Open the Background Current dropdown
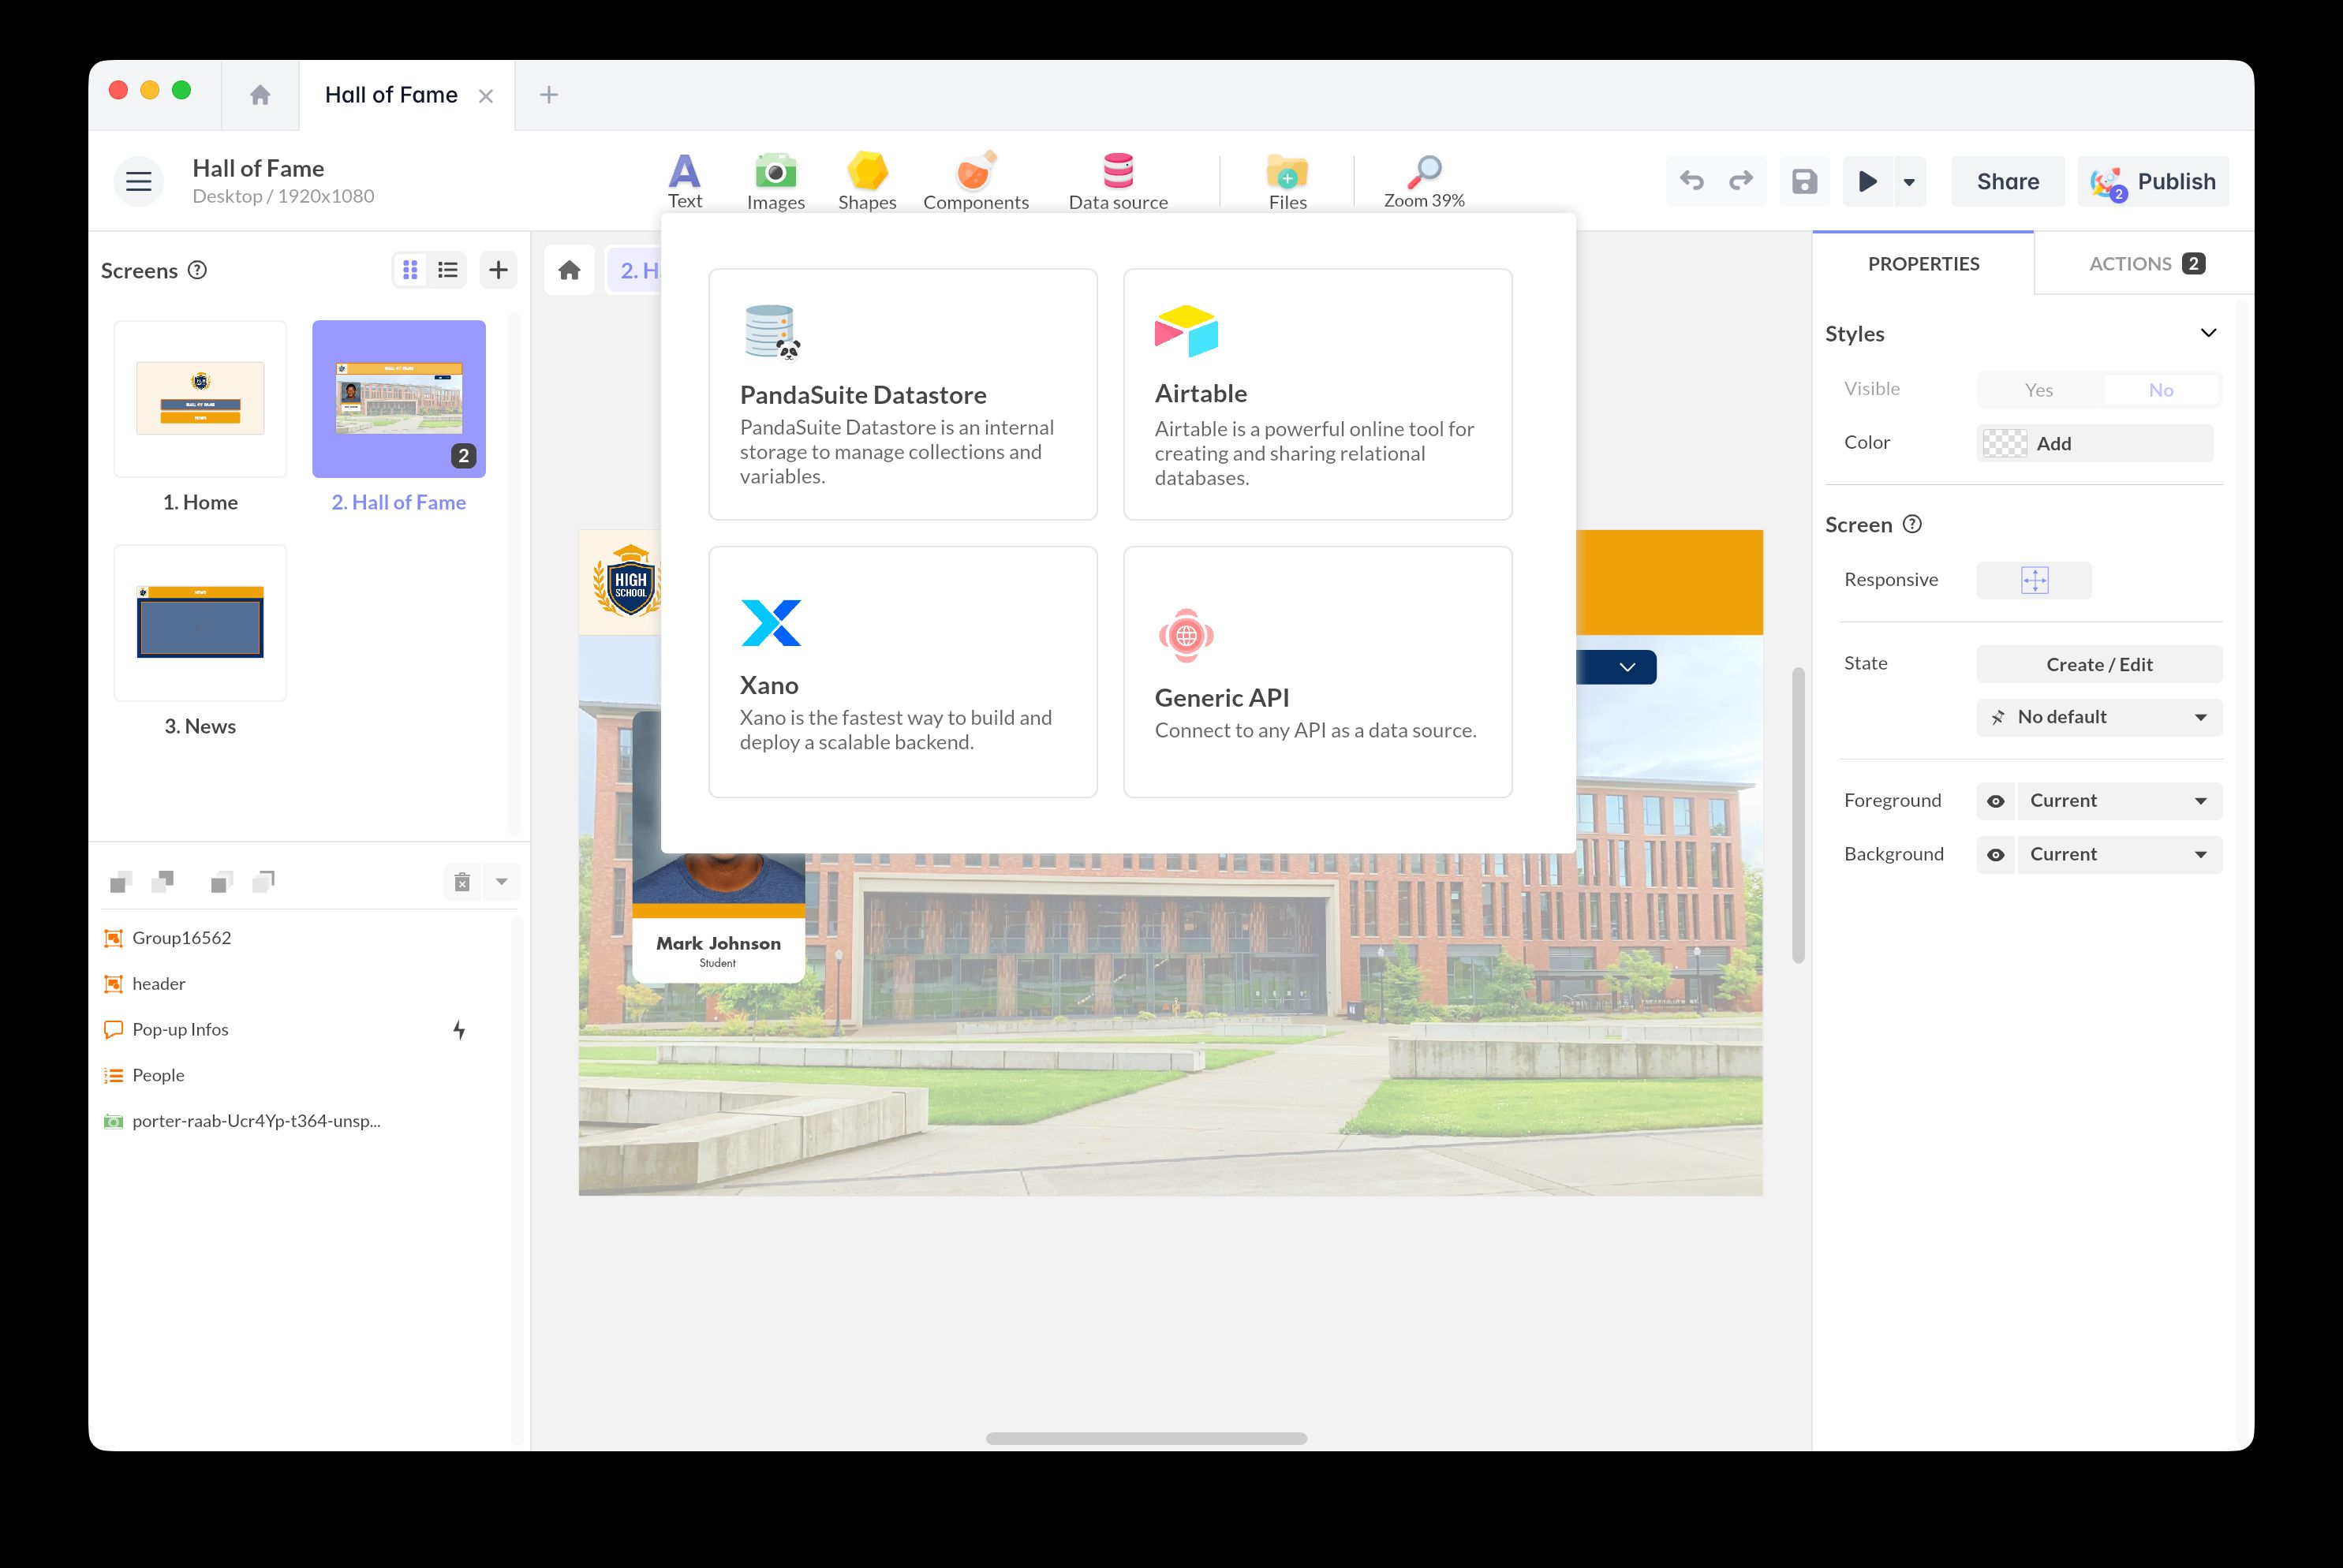 [x=2118, y=854]
